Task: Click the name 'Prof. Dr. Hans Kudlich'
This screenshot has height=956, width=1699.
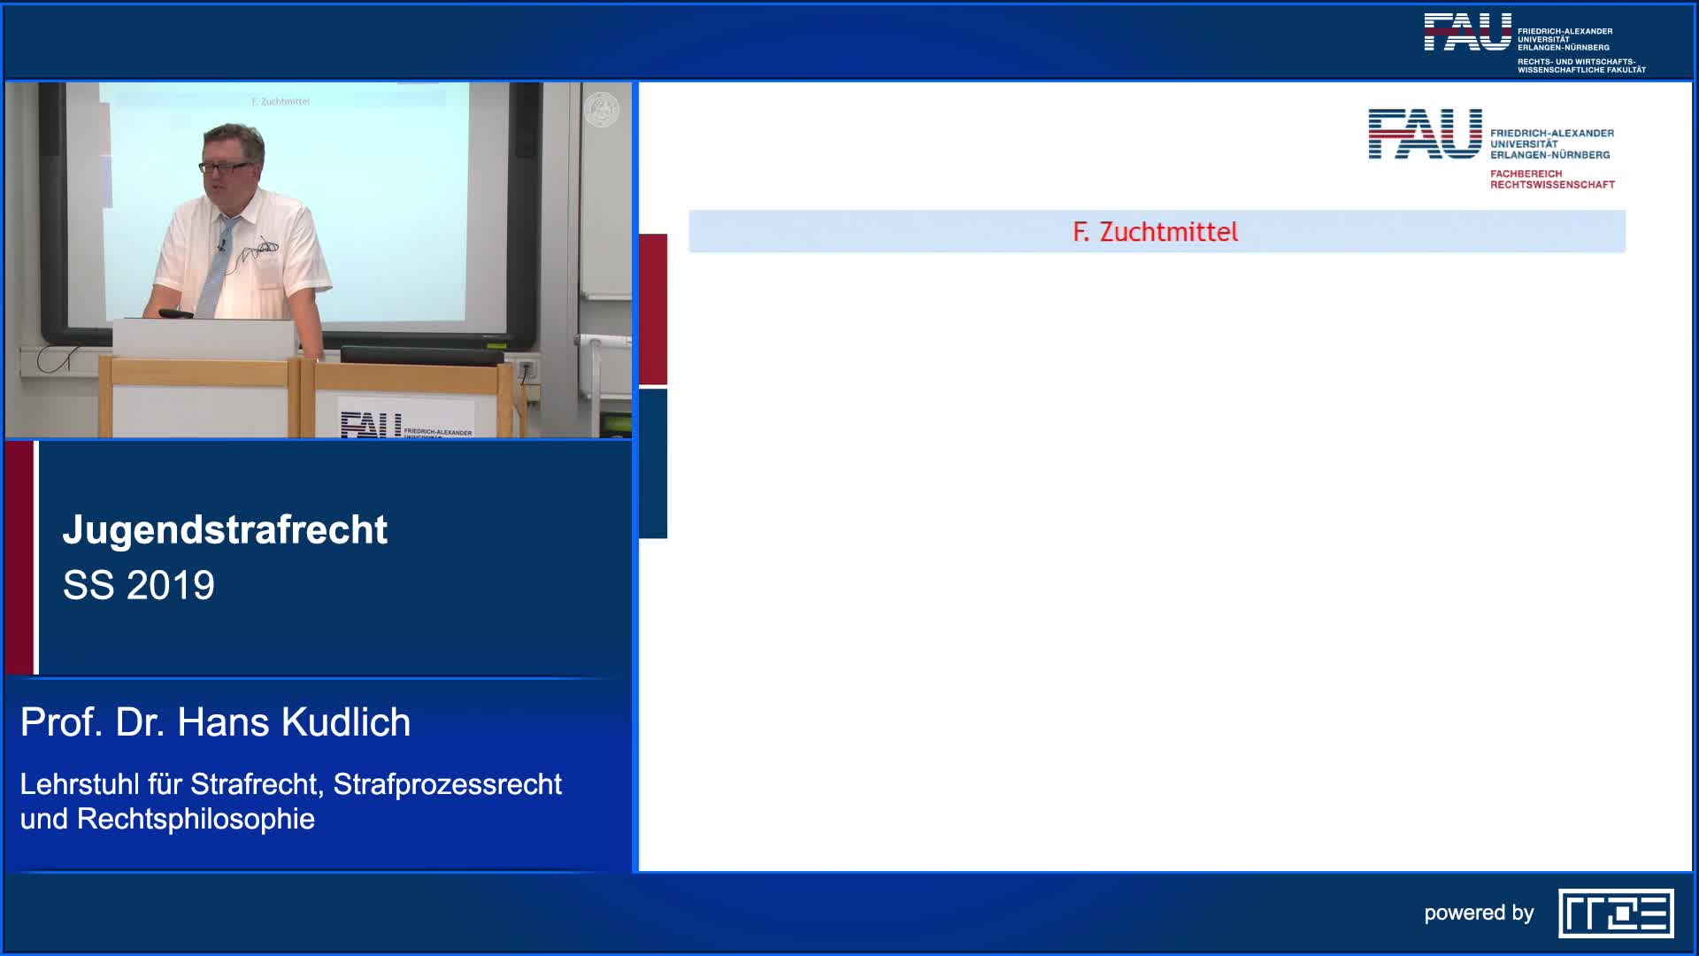Action: 215,722
